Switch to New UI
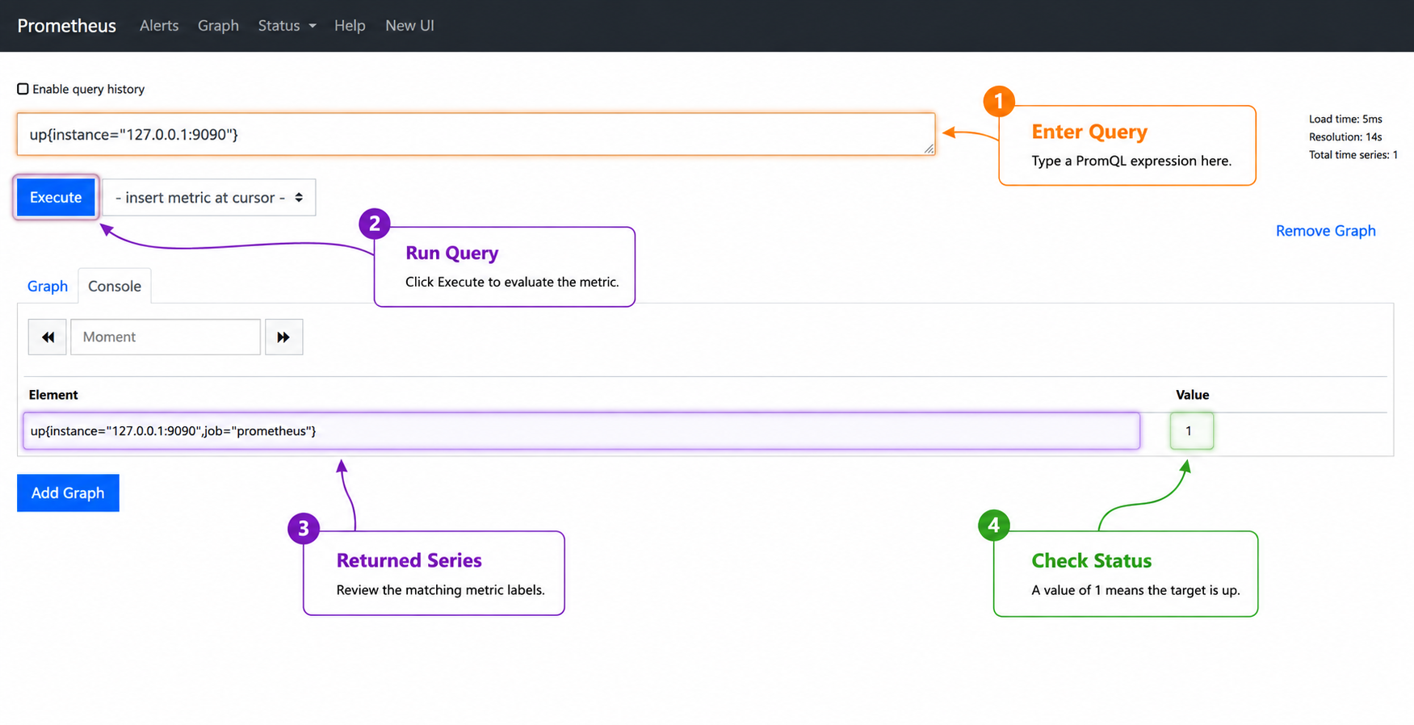The image size is (1414, 725). (x=409, y=26)
